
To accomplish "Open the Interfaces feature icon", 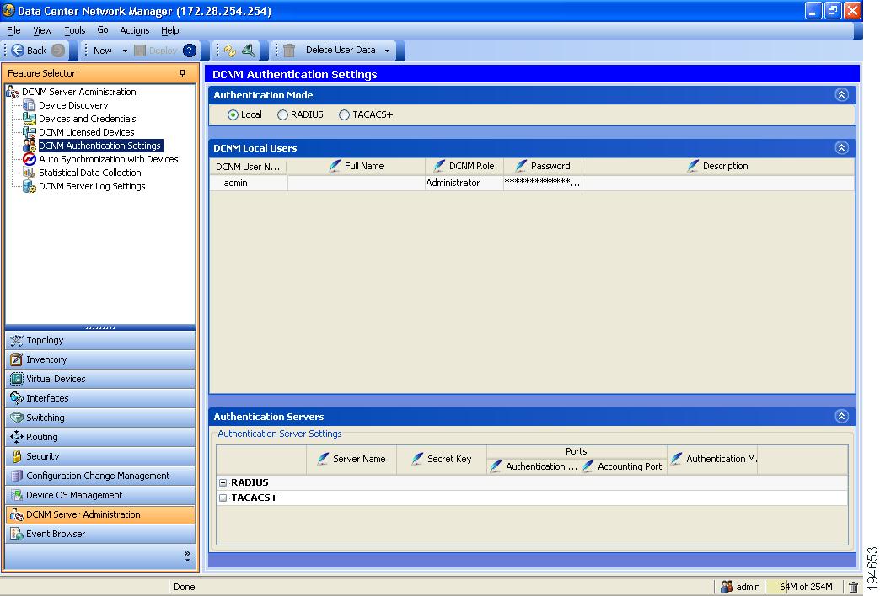I will pyautogui.click(x=17, y=399).
